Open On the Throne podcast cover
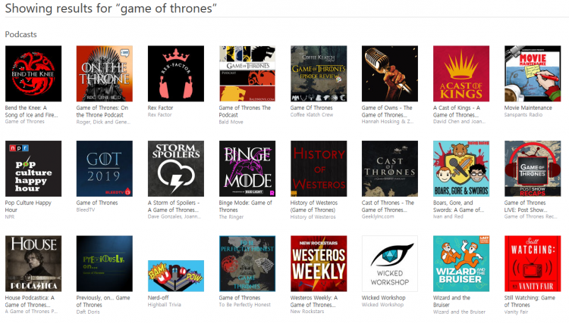 pyautogui.click(x=105, y=73)
